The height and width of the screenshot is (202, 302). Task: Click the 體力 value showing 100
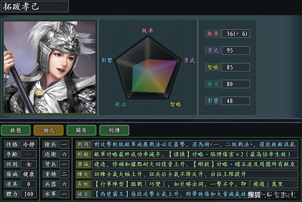[x=29, y=194]
